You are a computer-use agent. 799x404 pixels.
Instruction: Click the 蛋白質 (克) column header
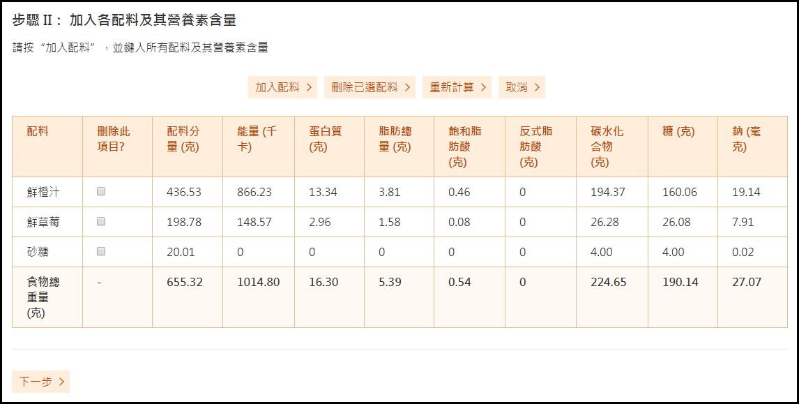(326, 139)
